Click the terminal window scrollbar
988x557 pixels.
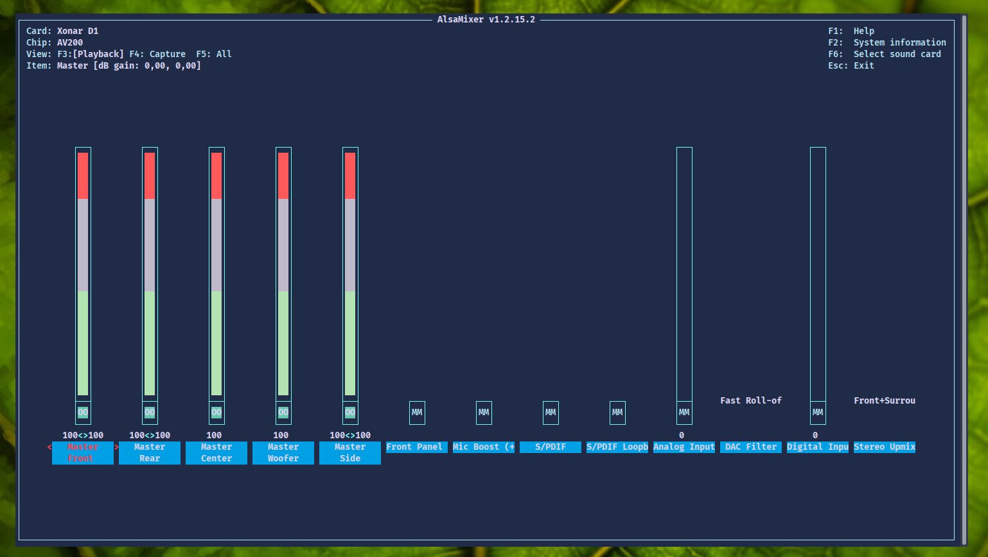point(964,280)
